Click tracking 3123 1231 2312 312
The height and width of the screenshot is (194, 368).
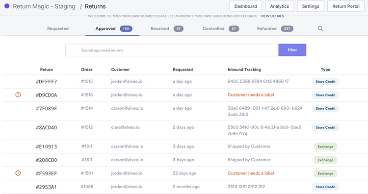(246, 187)
